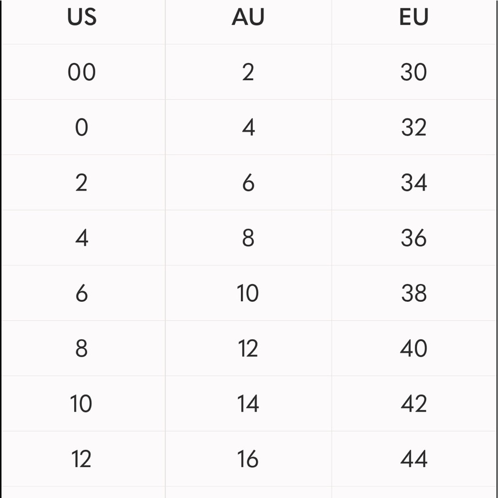Image resolution: width=498 pixels, height=498 pixels.
Task: Select US size 00 cell
Action: coord(82,73)
